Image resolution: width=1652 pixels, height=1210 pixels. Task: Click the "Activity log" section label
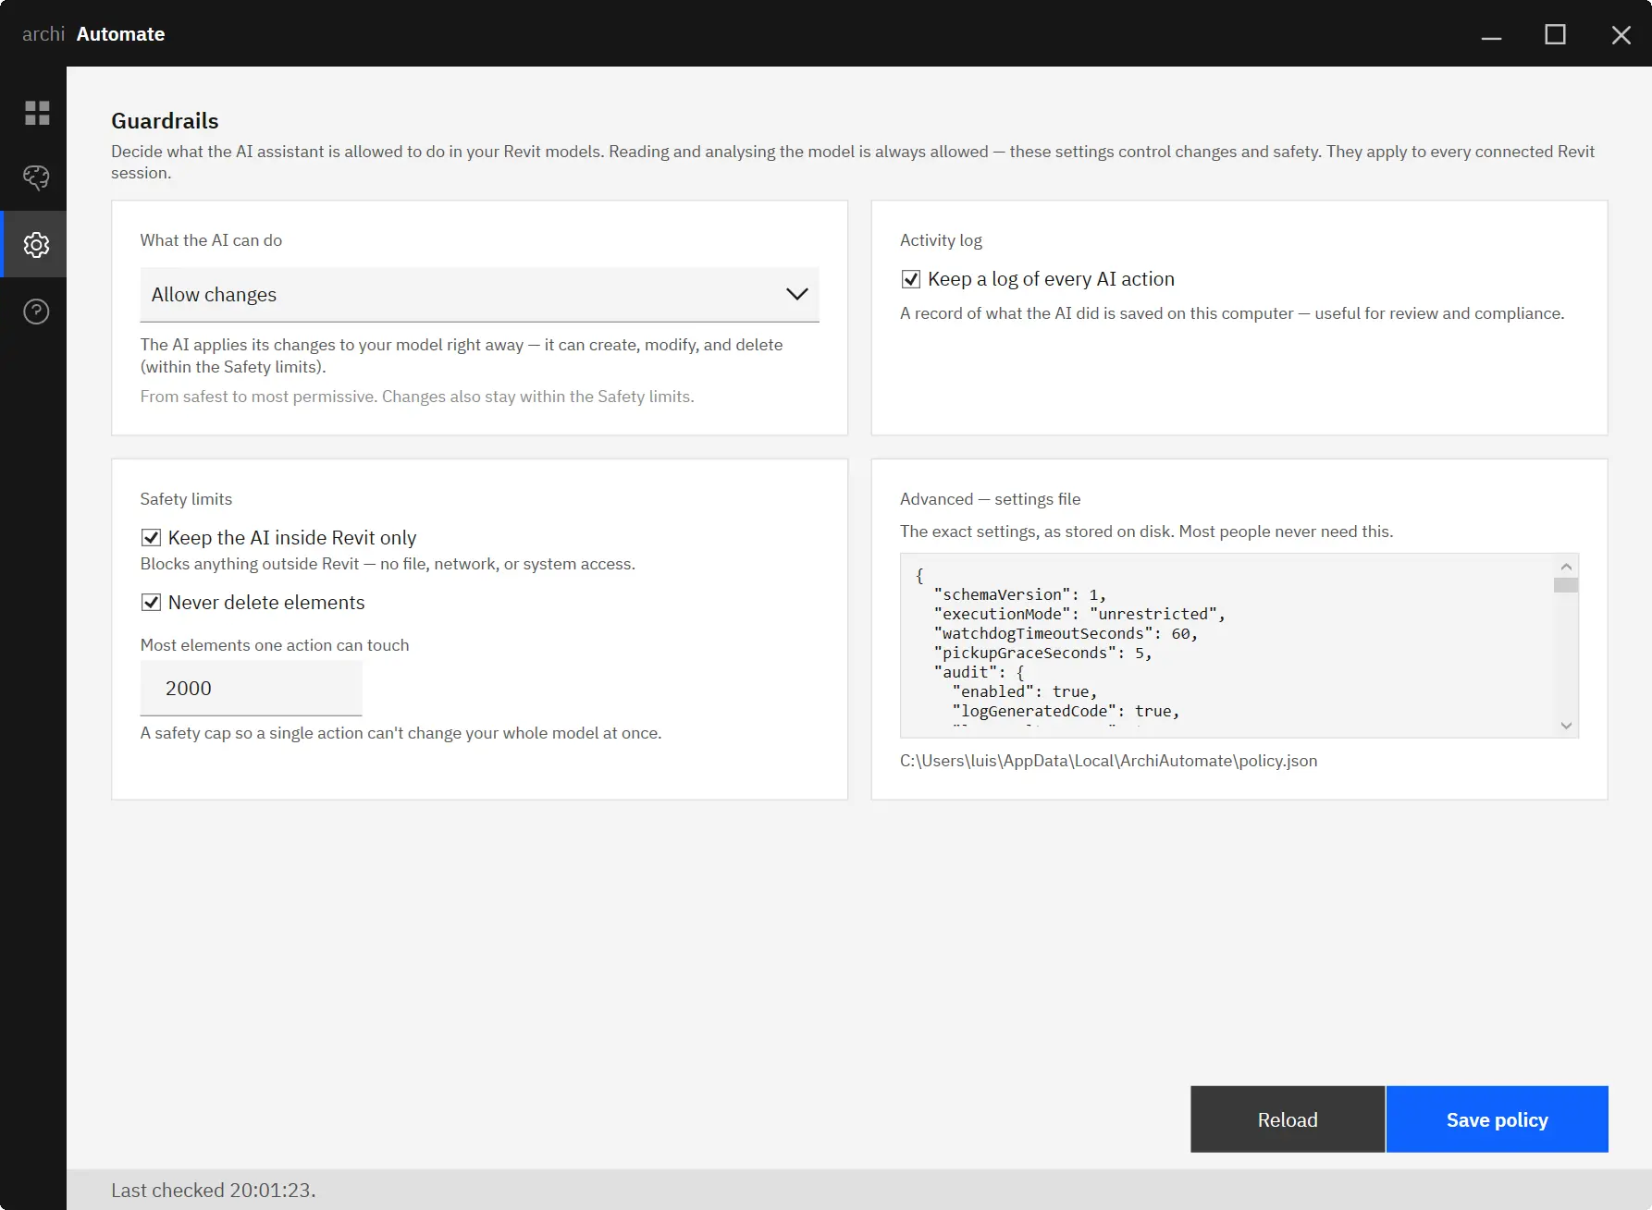coord(941,240)
